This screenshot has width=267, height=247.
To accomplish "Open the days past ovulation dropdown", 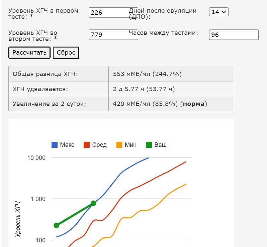I will 218,12.
